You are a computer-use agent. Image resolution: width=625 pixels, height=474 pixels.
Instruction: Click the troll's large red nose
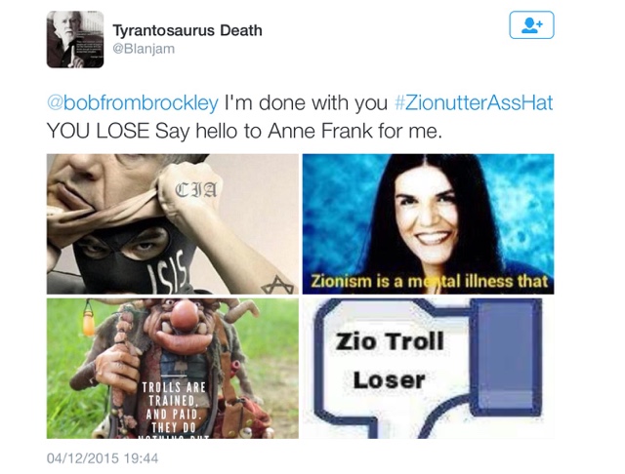coord(185,314)
